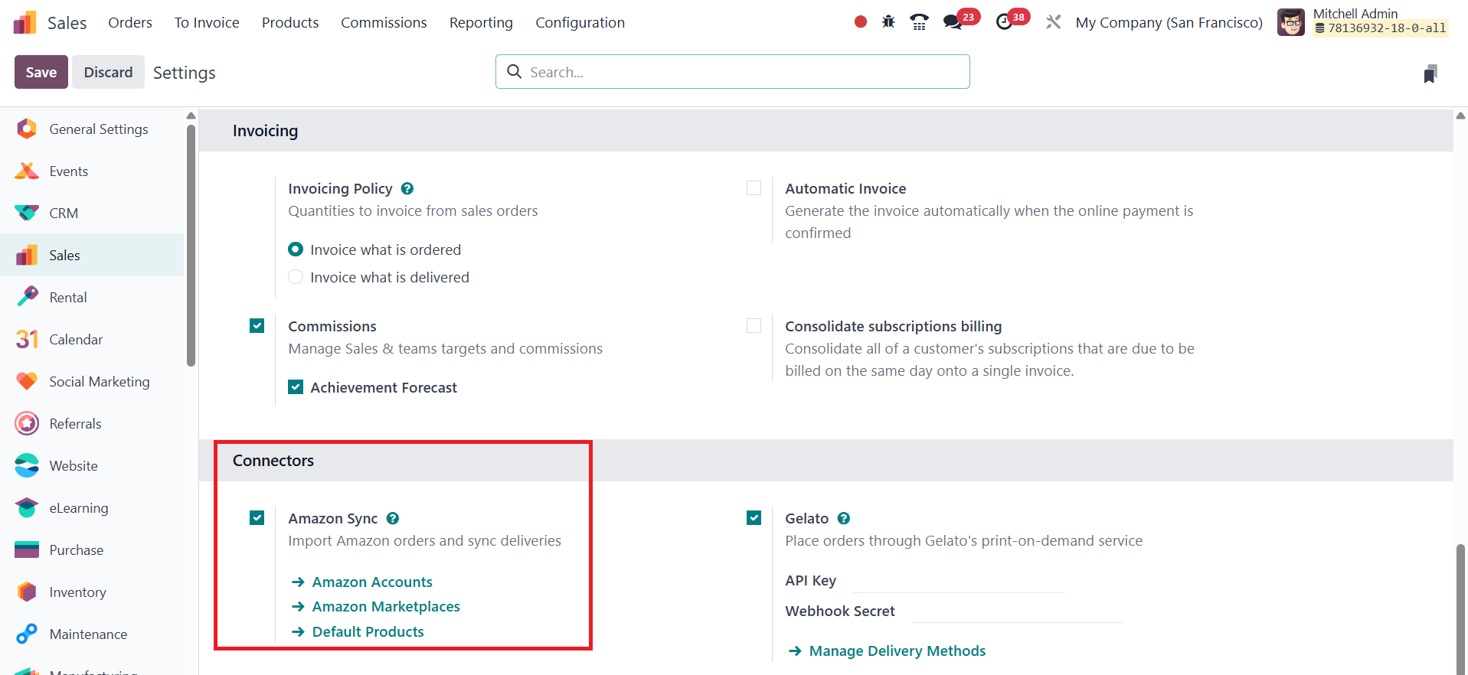Click the Settings search field
The image size is (1468, 675).
(x=733, y=72)
